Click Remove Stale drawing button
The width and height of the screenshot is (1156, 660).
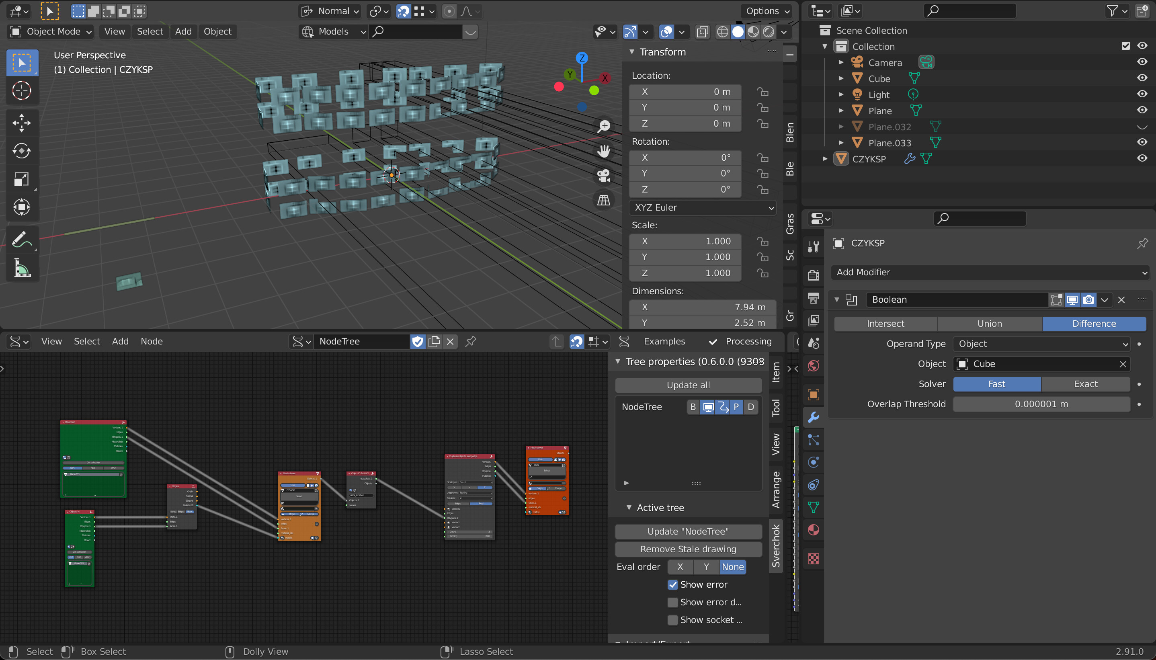(689, 549)
